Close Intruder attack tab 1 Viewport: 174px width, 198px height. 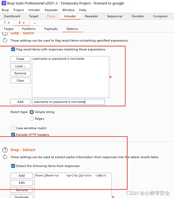pyautogui.click(x=9, y=23)
